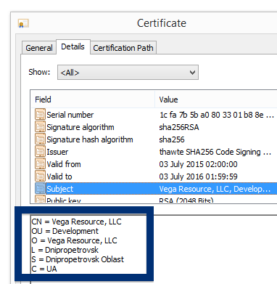Switch to the General tab
This screenshot has width=277, height=284.
[x=39, y=48]
